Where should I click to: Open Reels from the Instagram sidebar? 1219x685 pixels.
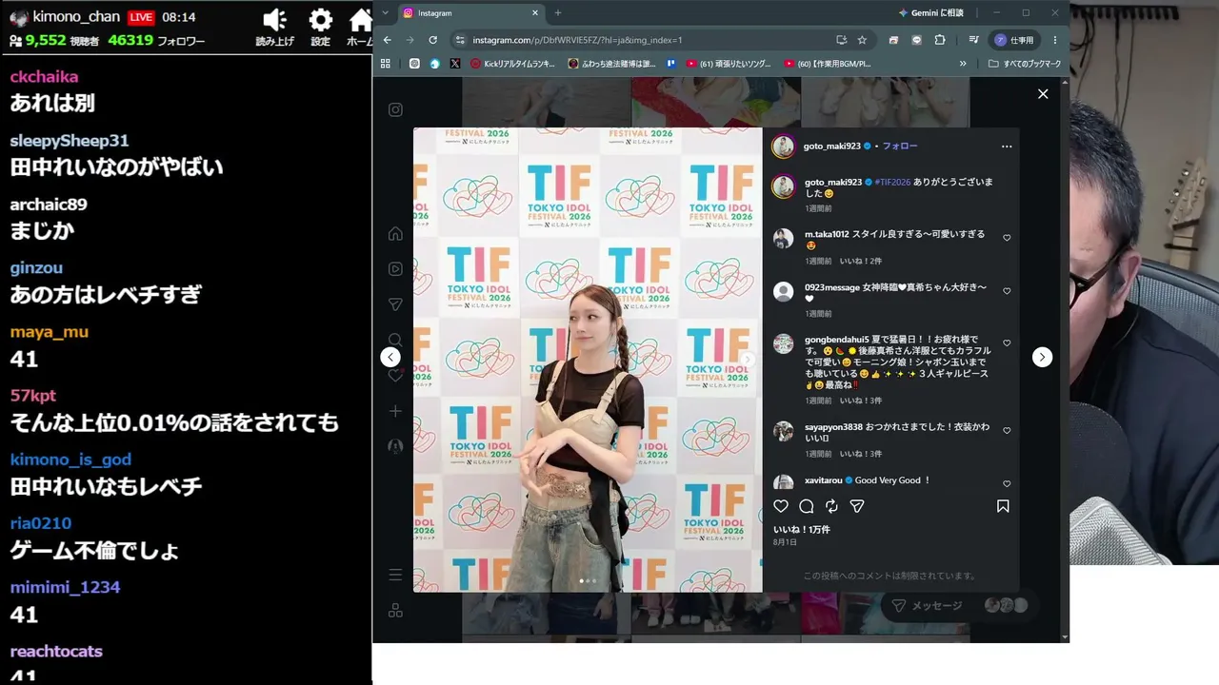point(395,269)
